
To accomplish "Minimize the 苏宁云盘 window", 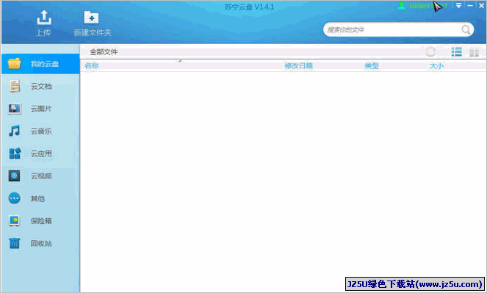I will (470, 6).
